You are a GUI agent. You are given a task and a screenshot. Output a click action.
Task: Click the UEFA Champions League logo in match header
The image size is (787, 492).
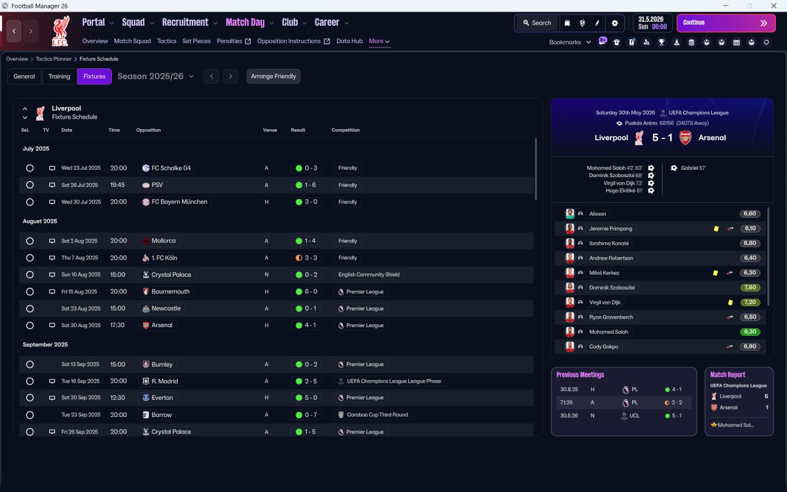(x=663, y=113)
